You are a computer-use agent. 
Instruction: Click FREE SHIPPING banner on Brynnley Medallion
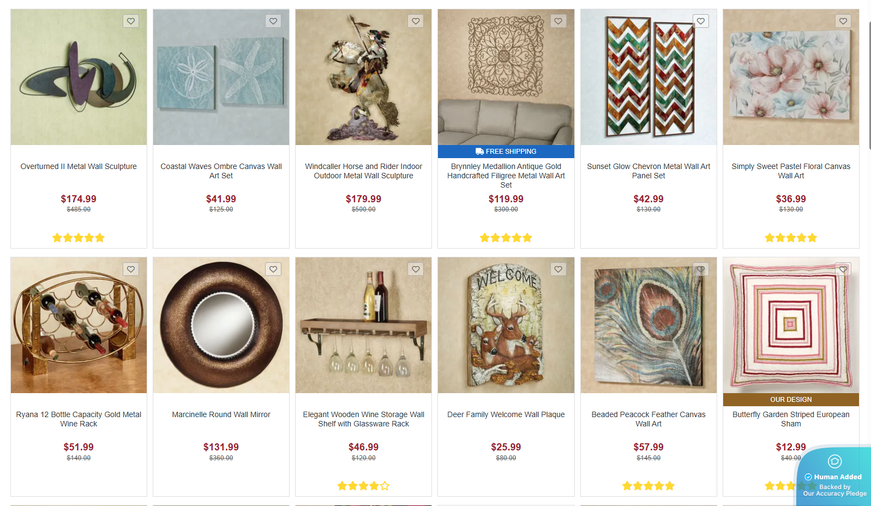506,152
